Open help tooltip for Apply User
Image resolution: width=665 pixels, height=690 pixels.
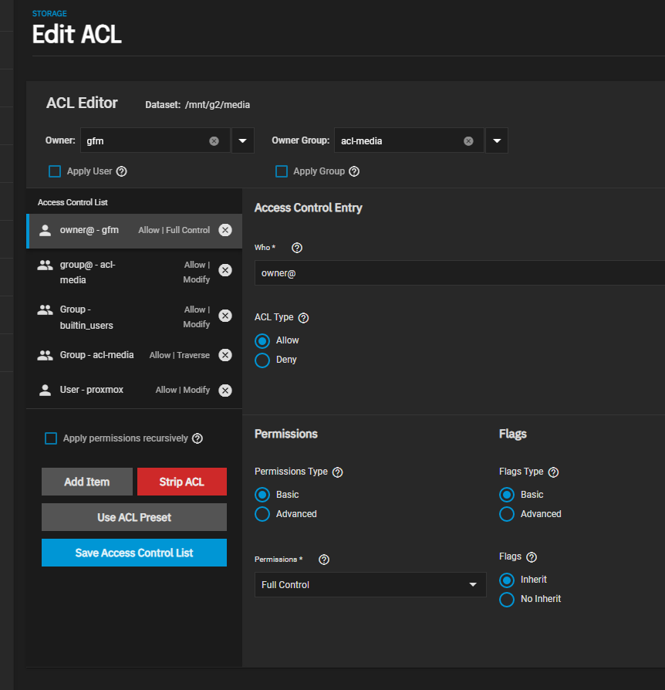[121, 171]
